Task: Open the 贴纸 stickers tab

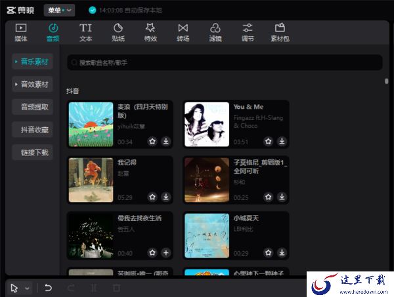Action: click(118, 32)
